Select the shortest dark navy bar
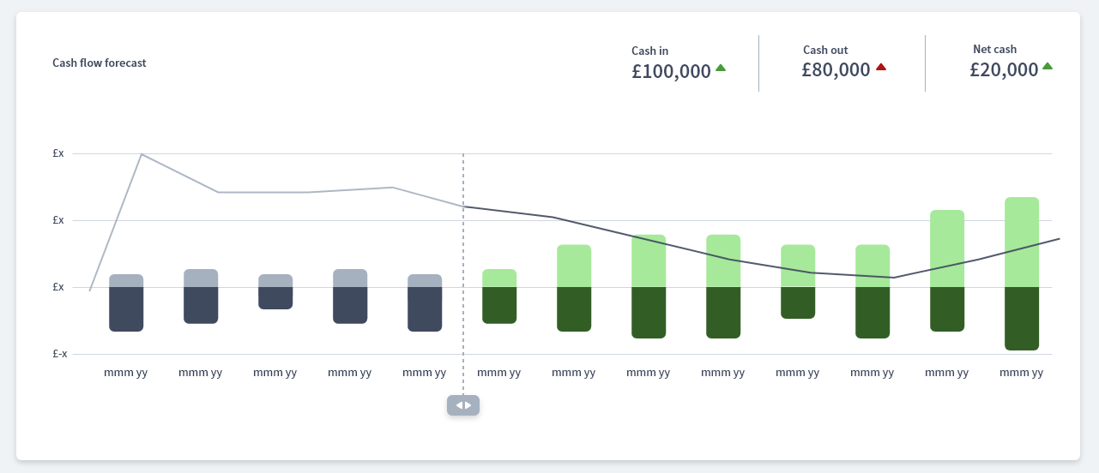Viewport: 1099px width, 473px height. [x=275, y=297]
